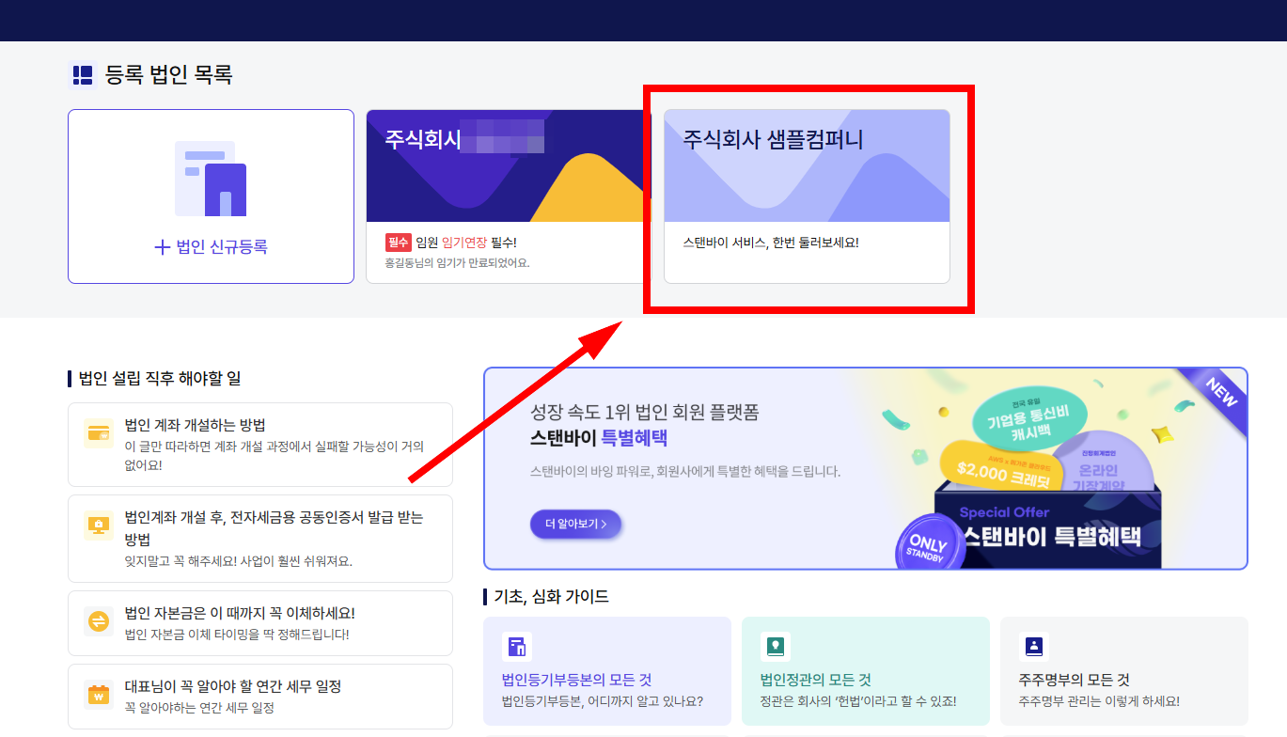Open the 대표님이 꼭 알아야 할 연간 세무 일정 item
This screenshot has height=737, width=1287.
[259, 696]
